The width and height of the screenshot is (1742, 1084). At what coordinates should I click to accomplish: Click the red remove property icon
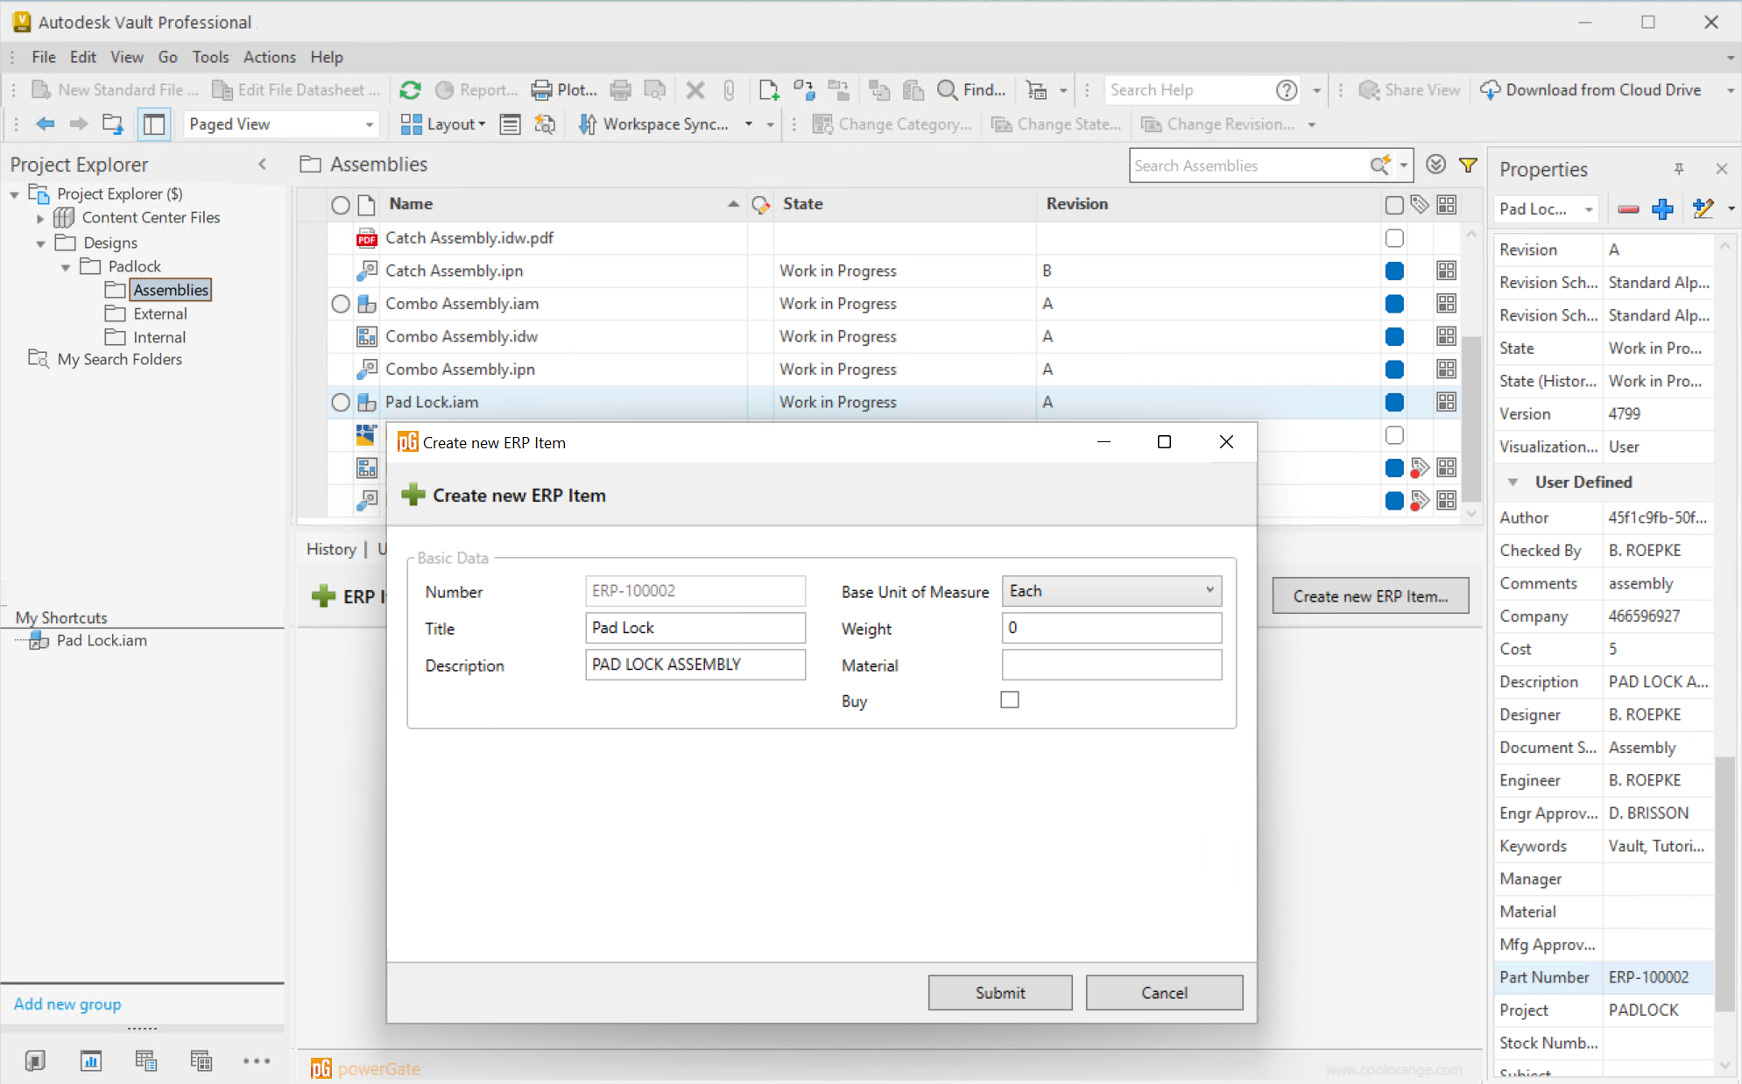(x=1628, y=208)
